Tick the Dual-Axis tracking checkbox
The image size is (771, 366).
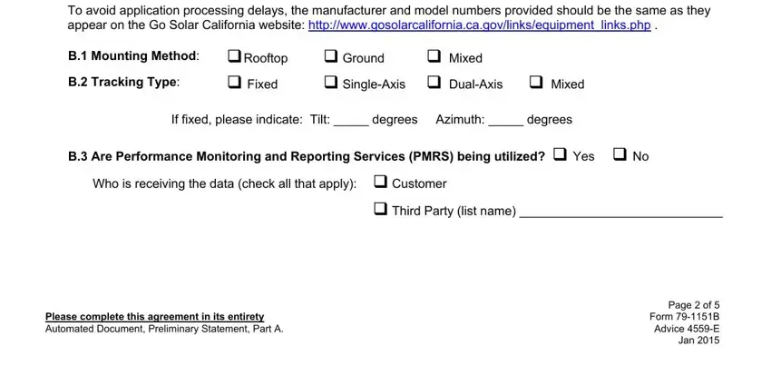[x=434, y=82]
